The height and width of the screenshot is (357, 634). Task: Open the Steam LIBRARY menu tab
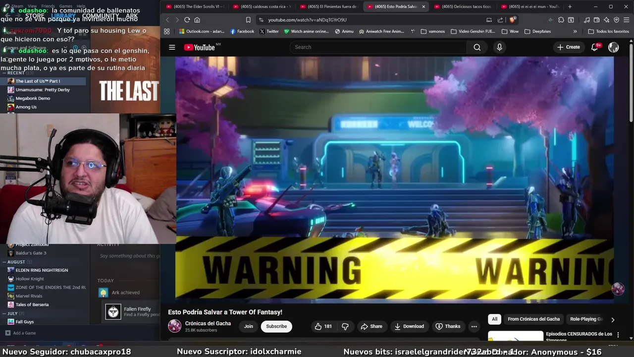(x=63, y=16)
